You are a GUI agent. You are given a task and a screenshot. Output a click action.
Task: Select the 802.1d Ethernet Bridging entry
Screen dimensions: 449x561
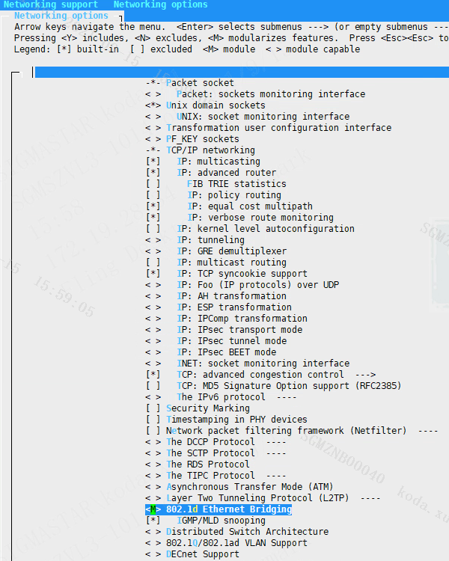(228, 509)
